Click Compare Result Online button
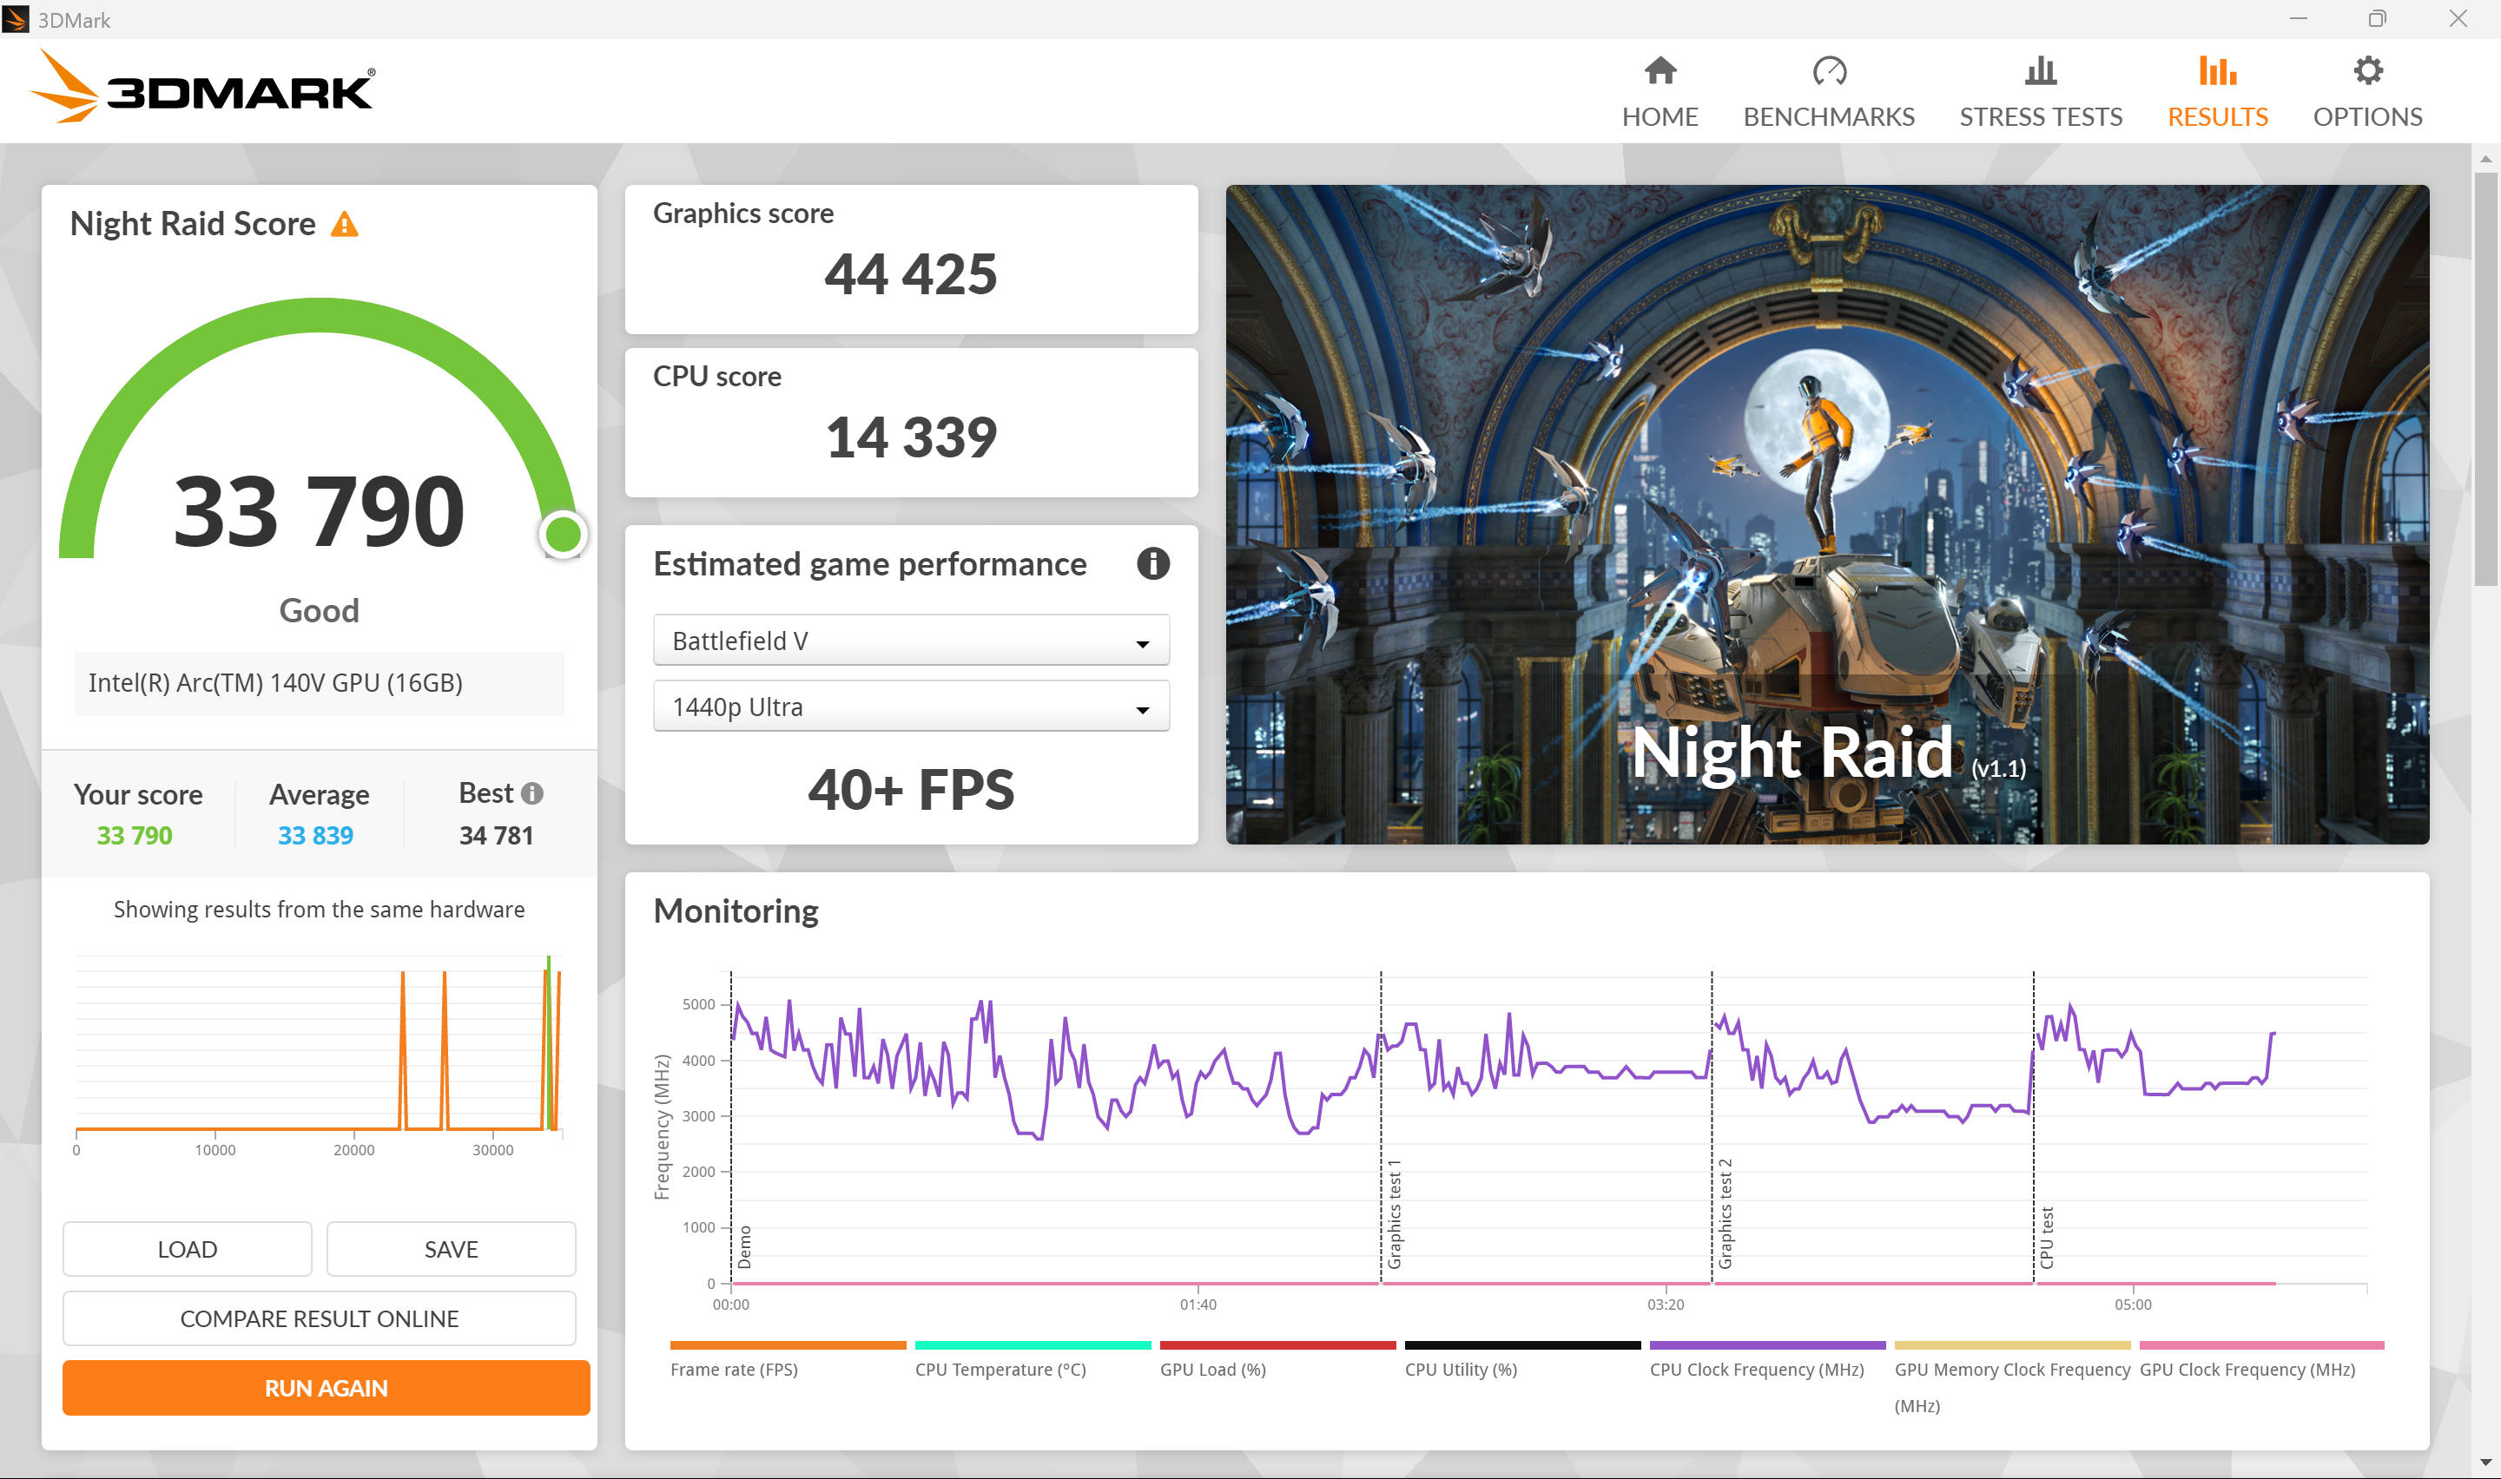Screen dimensions: 2501x1479 coord(319,1318)
